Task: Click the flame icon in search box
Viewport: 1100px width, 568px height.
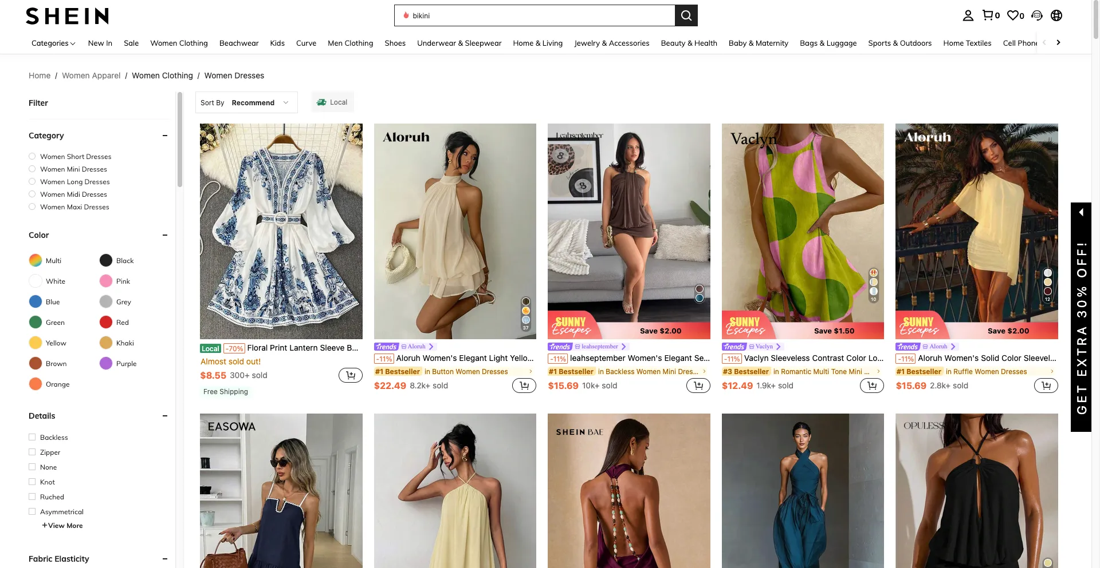Action: pyautogui.click(x=406, y=15)
